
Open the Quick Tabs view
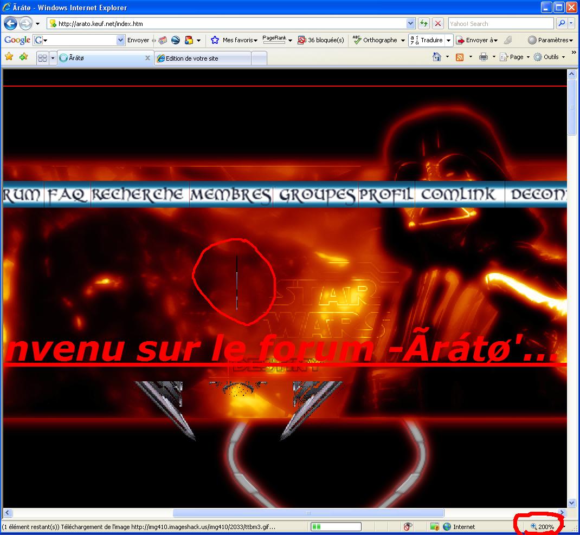click(x=42, y=58)
